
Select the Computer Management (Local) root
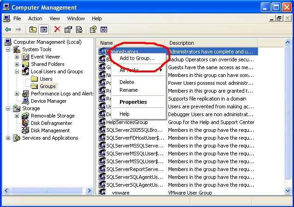point(48,42)
